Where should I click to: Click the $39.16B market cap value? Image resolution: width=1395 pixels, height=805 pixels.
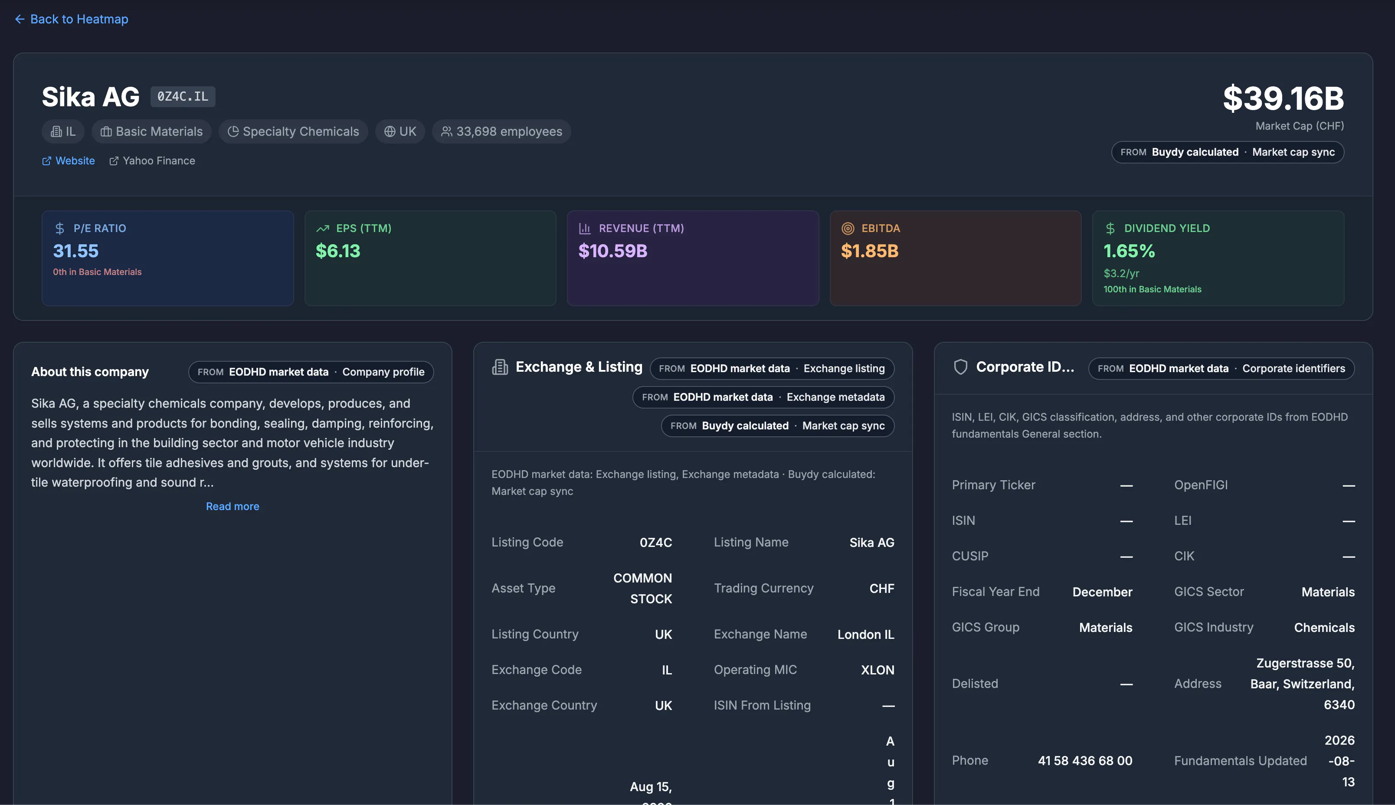click(x=1284, y=98)
